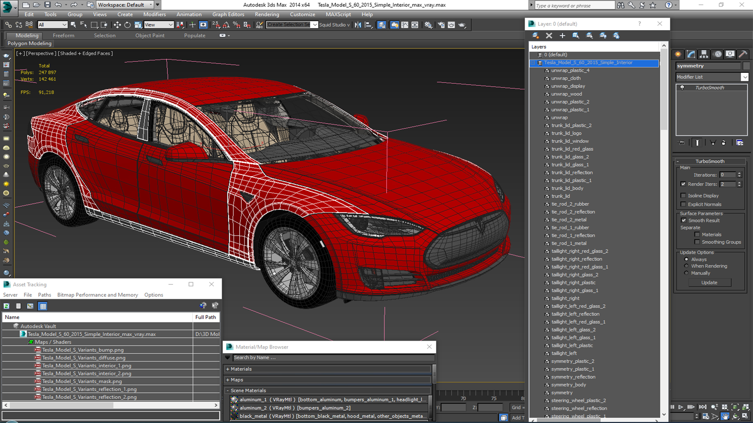Click the Undo arrow icon
The height and width of the screenshot is (423, 753).
(x=58, y=5)
